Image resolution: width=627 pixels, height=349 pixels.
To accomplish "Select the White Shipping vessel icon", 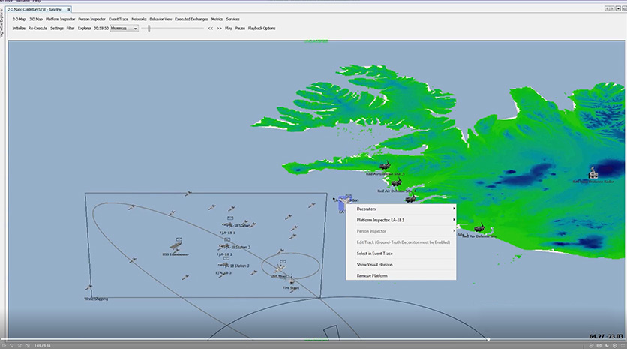I will [x=90, y=288].
